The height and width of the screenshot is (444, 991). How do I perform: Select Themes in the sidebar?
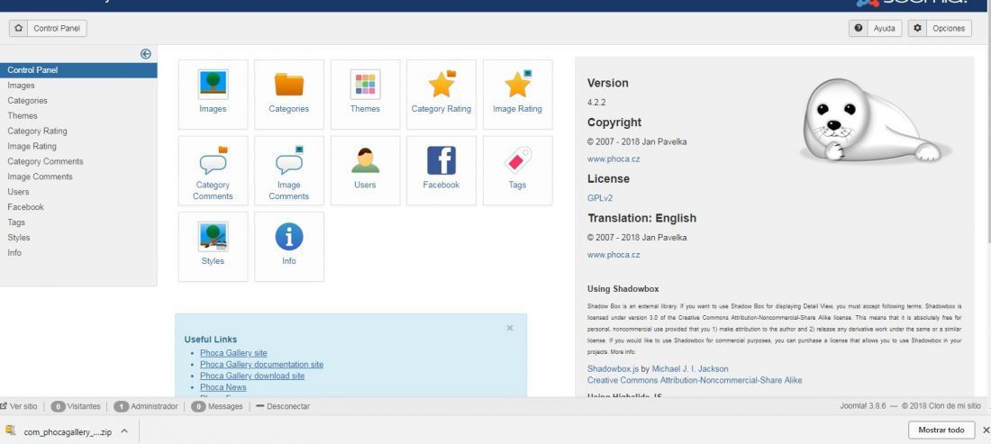23,115
